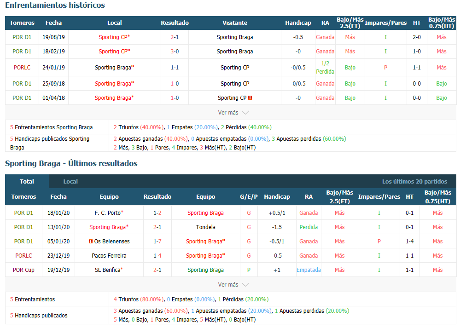
Task: Open PORLC tournament on 24/01/19 row
Action: pyautogui.click(x=22, y=67)
